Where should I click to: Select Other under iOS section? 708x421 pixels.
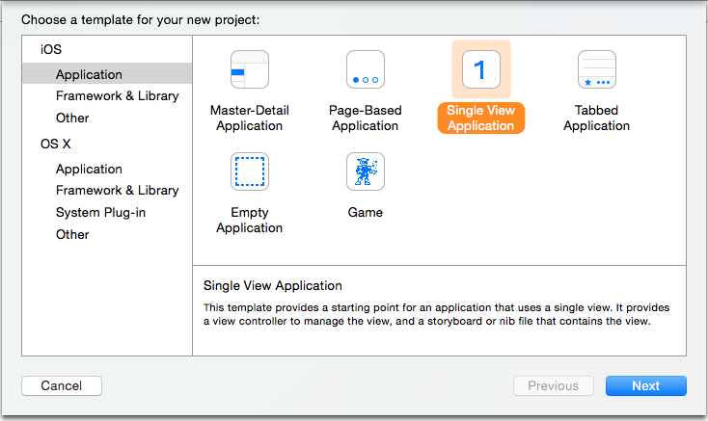tap(72, 118)
